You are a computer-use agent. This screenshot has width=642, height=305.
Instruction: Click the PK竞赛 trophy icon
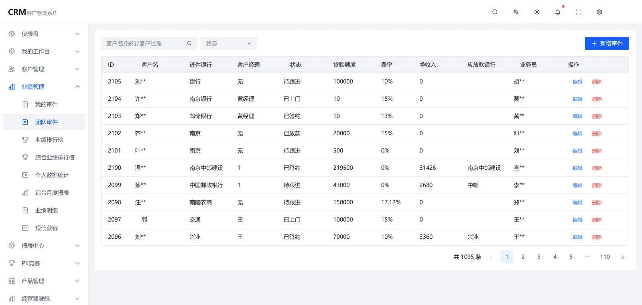12,263
